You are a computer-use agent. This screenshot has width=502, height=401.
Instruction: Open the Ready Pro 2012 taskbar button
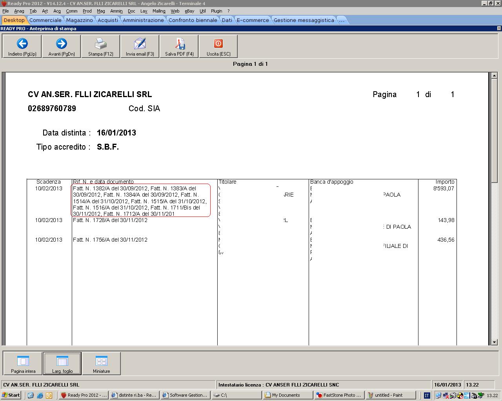(84, 395)
